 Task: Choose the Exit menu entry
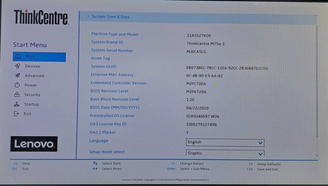(x=27, y=114)
